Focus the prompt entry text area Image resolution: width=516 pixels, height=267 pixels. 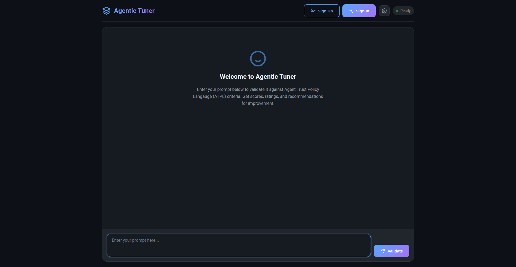(238, 245)
